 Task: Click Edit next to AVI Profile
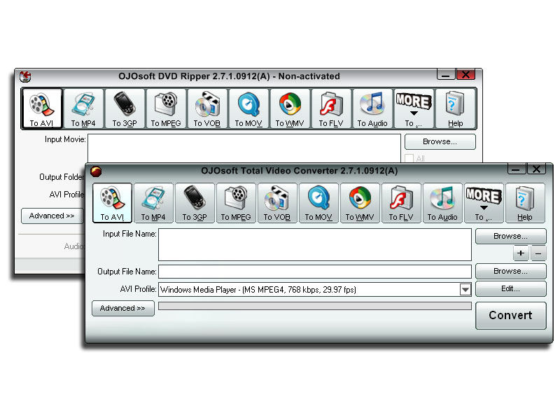tap(511, 288)
